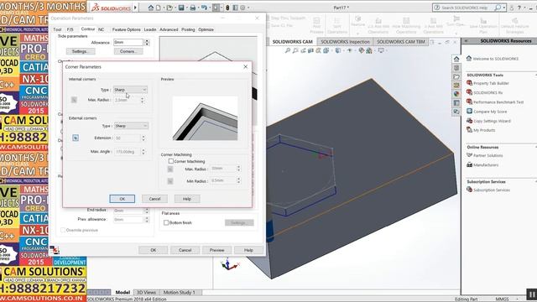The width and height of the screenshot is (537, 302).
Task: Click Help in the Corner Parameters dialog
Action: (187, 199)
